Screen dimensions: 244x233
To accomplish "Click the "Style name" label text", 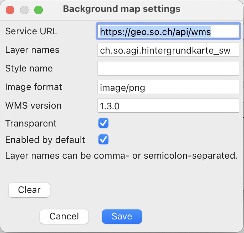I will [x=29, y=68].
